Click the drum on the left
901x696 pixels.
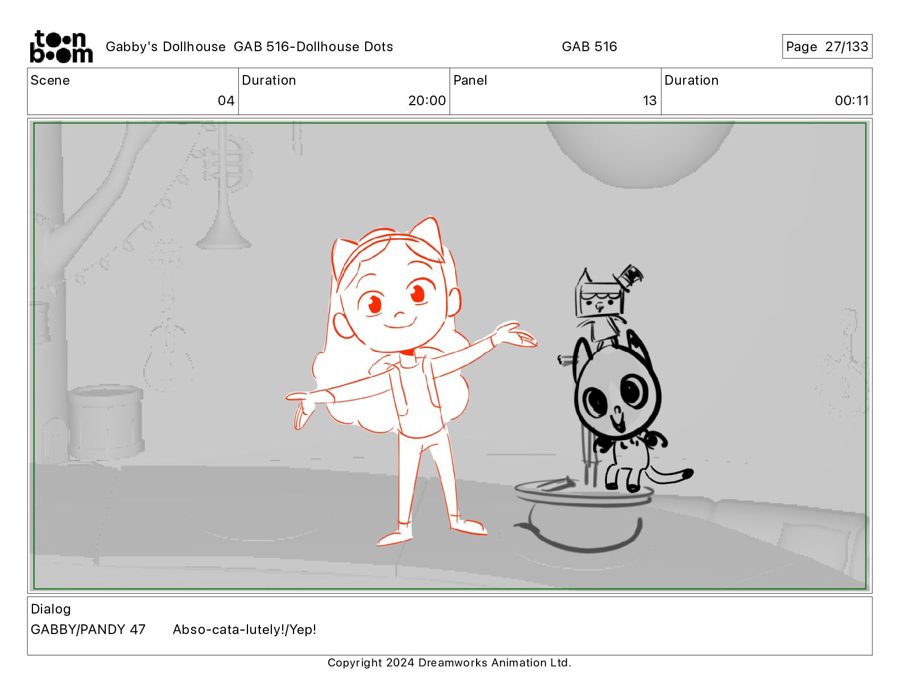106,422
